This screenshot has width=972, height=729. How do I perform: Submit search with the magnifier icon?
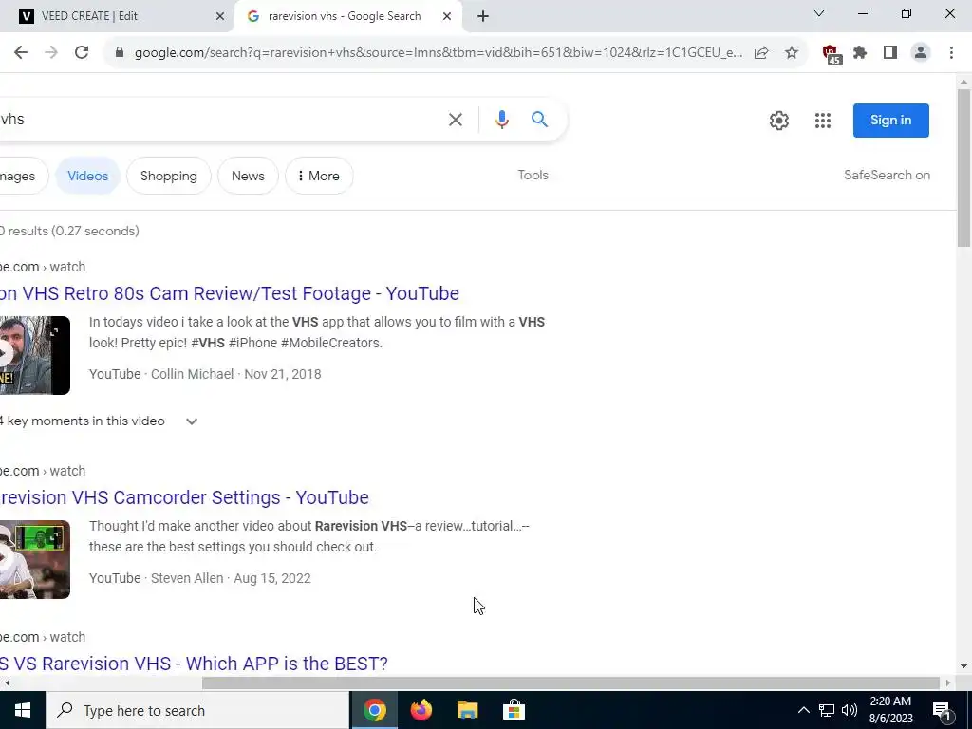coord(539,120)
